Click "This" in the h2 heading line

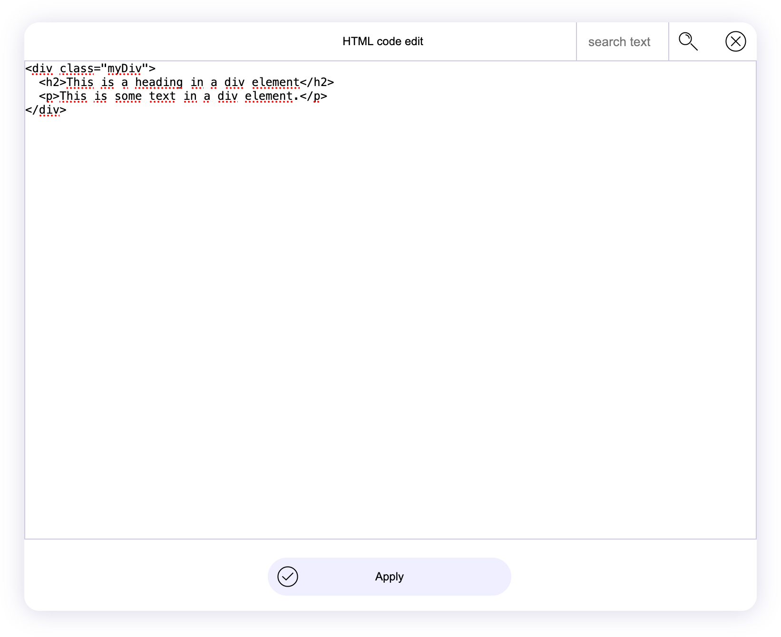pos(80,83)
